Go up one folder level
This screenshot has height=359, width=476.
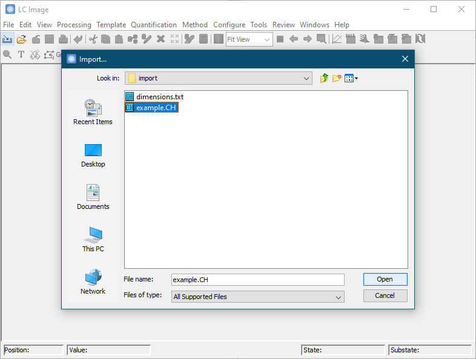click(x=324, y=78)
